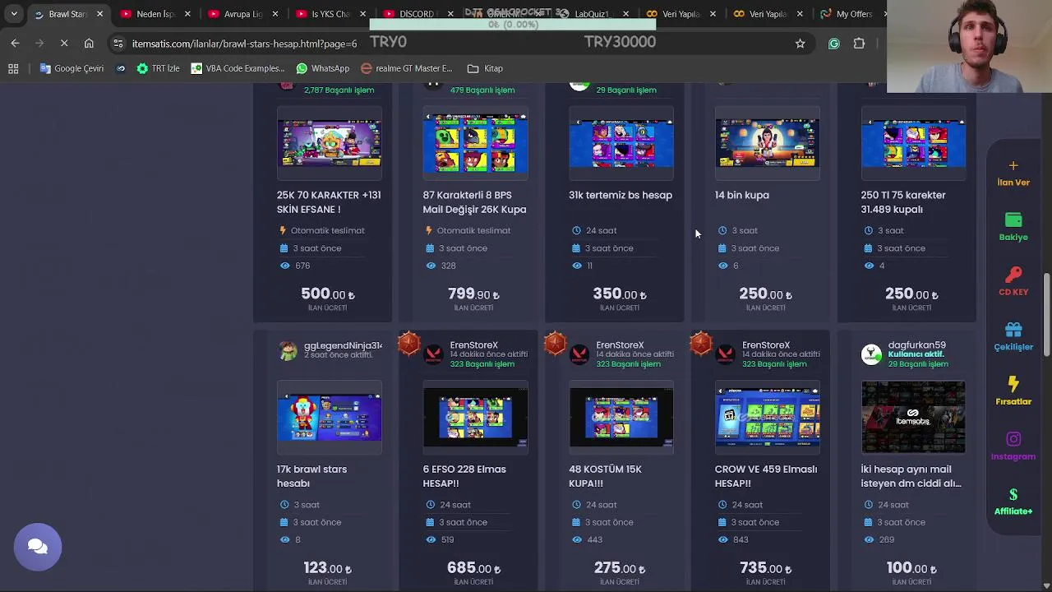Click the İlan Ver plus icon

pos(1013,165)
